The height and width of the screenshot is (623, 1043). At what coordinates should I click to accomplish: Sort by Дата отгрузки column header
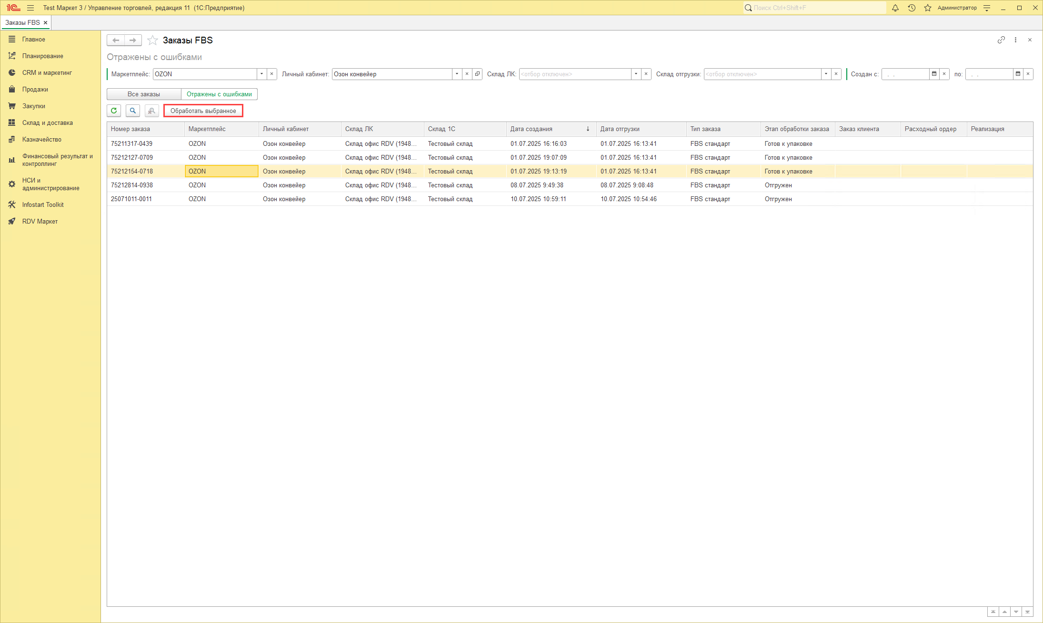641,129
